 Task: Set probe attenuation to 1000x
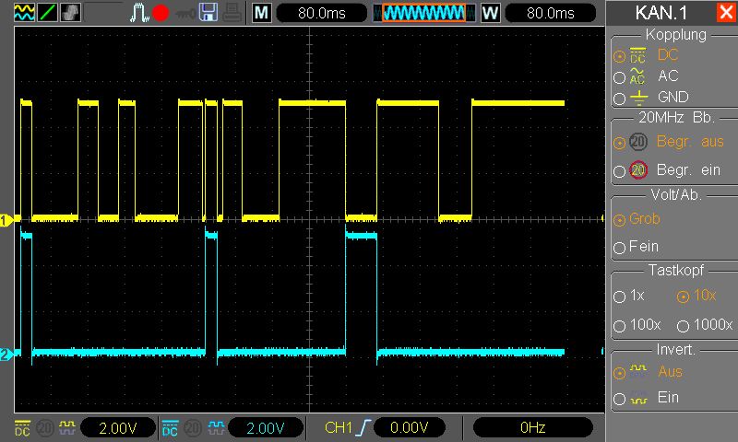click(x=704, y=325)
